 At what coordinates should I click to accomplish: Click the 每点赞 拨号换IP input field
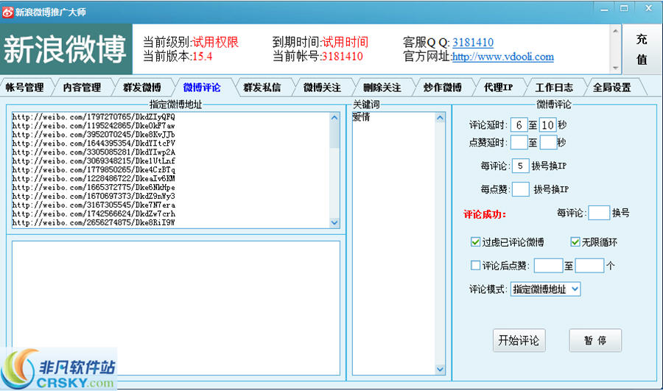coord(521,189)
